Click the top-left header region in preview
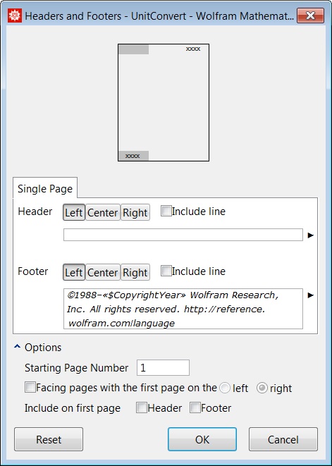Viewport: 332px width, 466px height. [x=133, y=49]
